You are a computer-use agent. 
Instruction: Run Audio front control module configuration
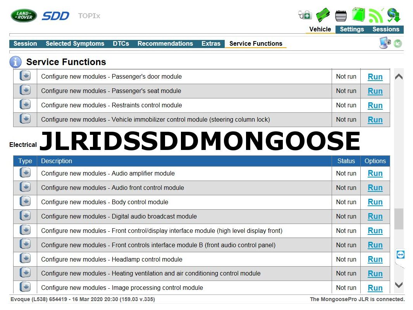(x=375, y=188)
